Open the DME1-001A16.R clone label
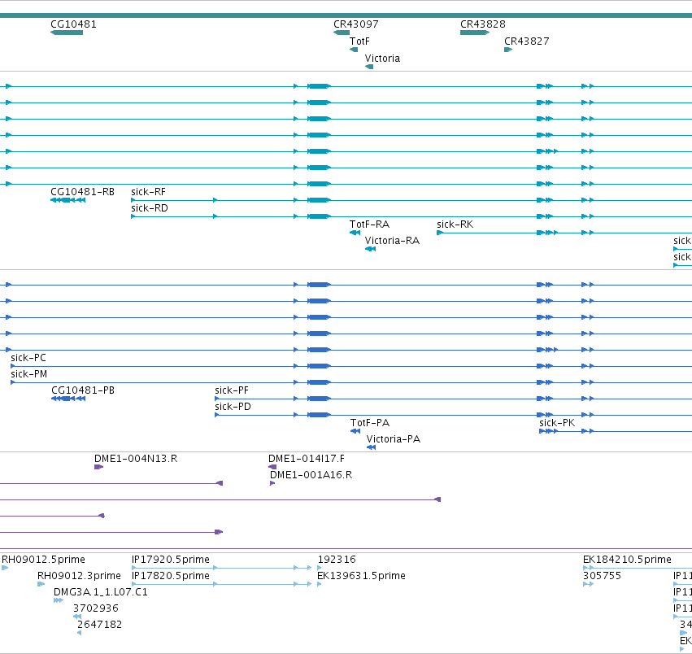 click(311, 476)
